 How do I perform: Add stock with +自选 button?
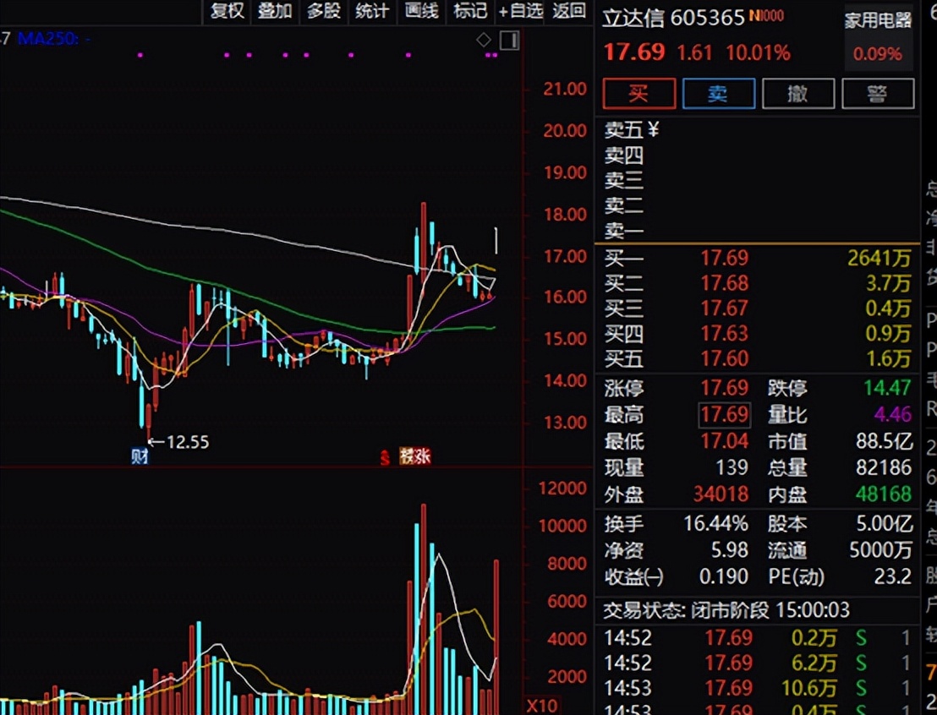point(520,11)
